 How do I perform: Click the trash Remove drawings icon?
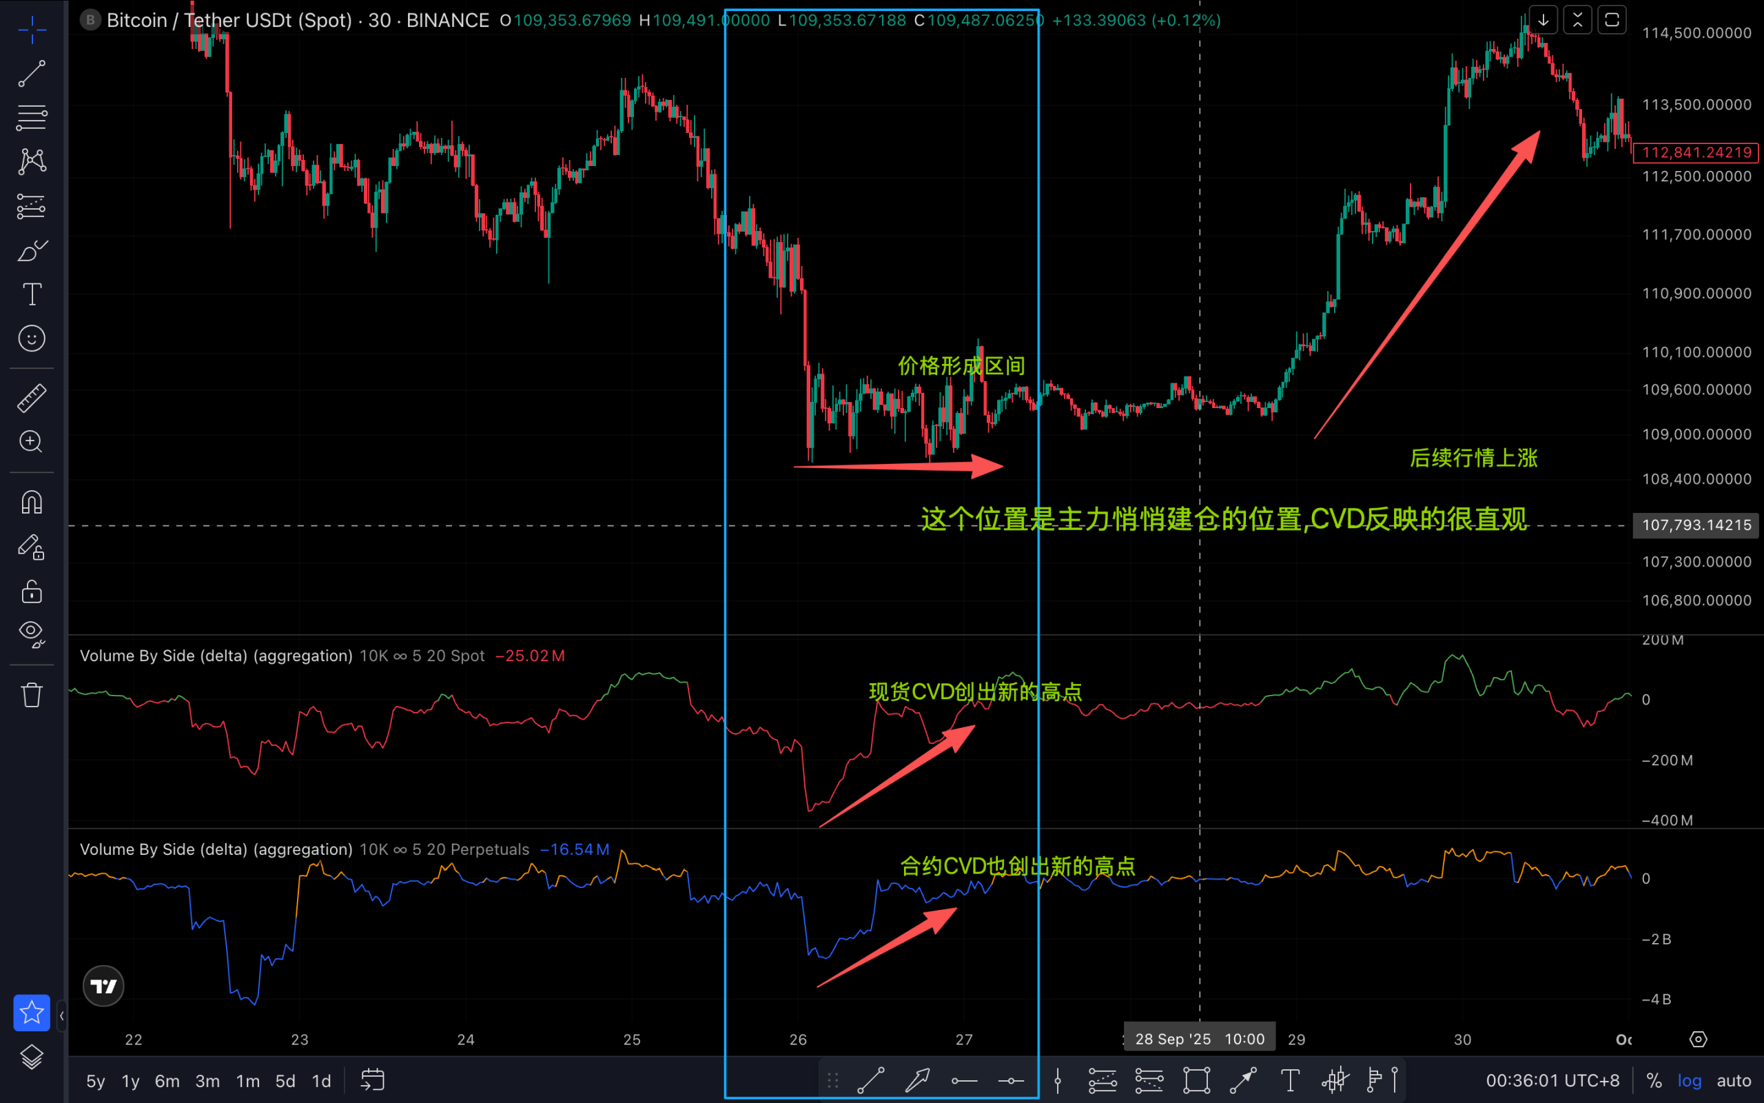[31, 694]
